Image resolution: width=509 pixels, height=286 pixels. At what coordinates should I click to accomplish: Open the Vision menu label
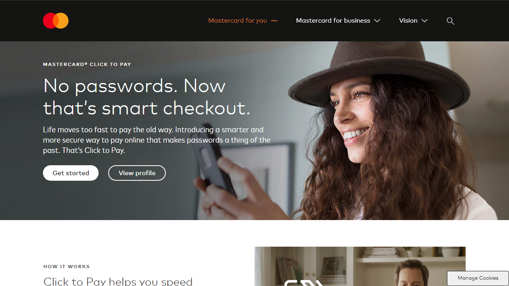408,21
